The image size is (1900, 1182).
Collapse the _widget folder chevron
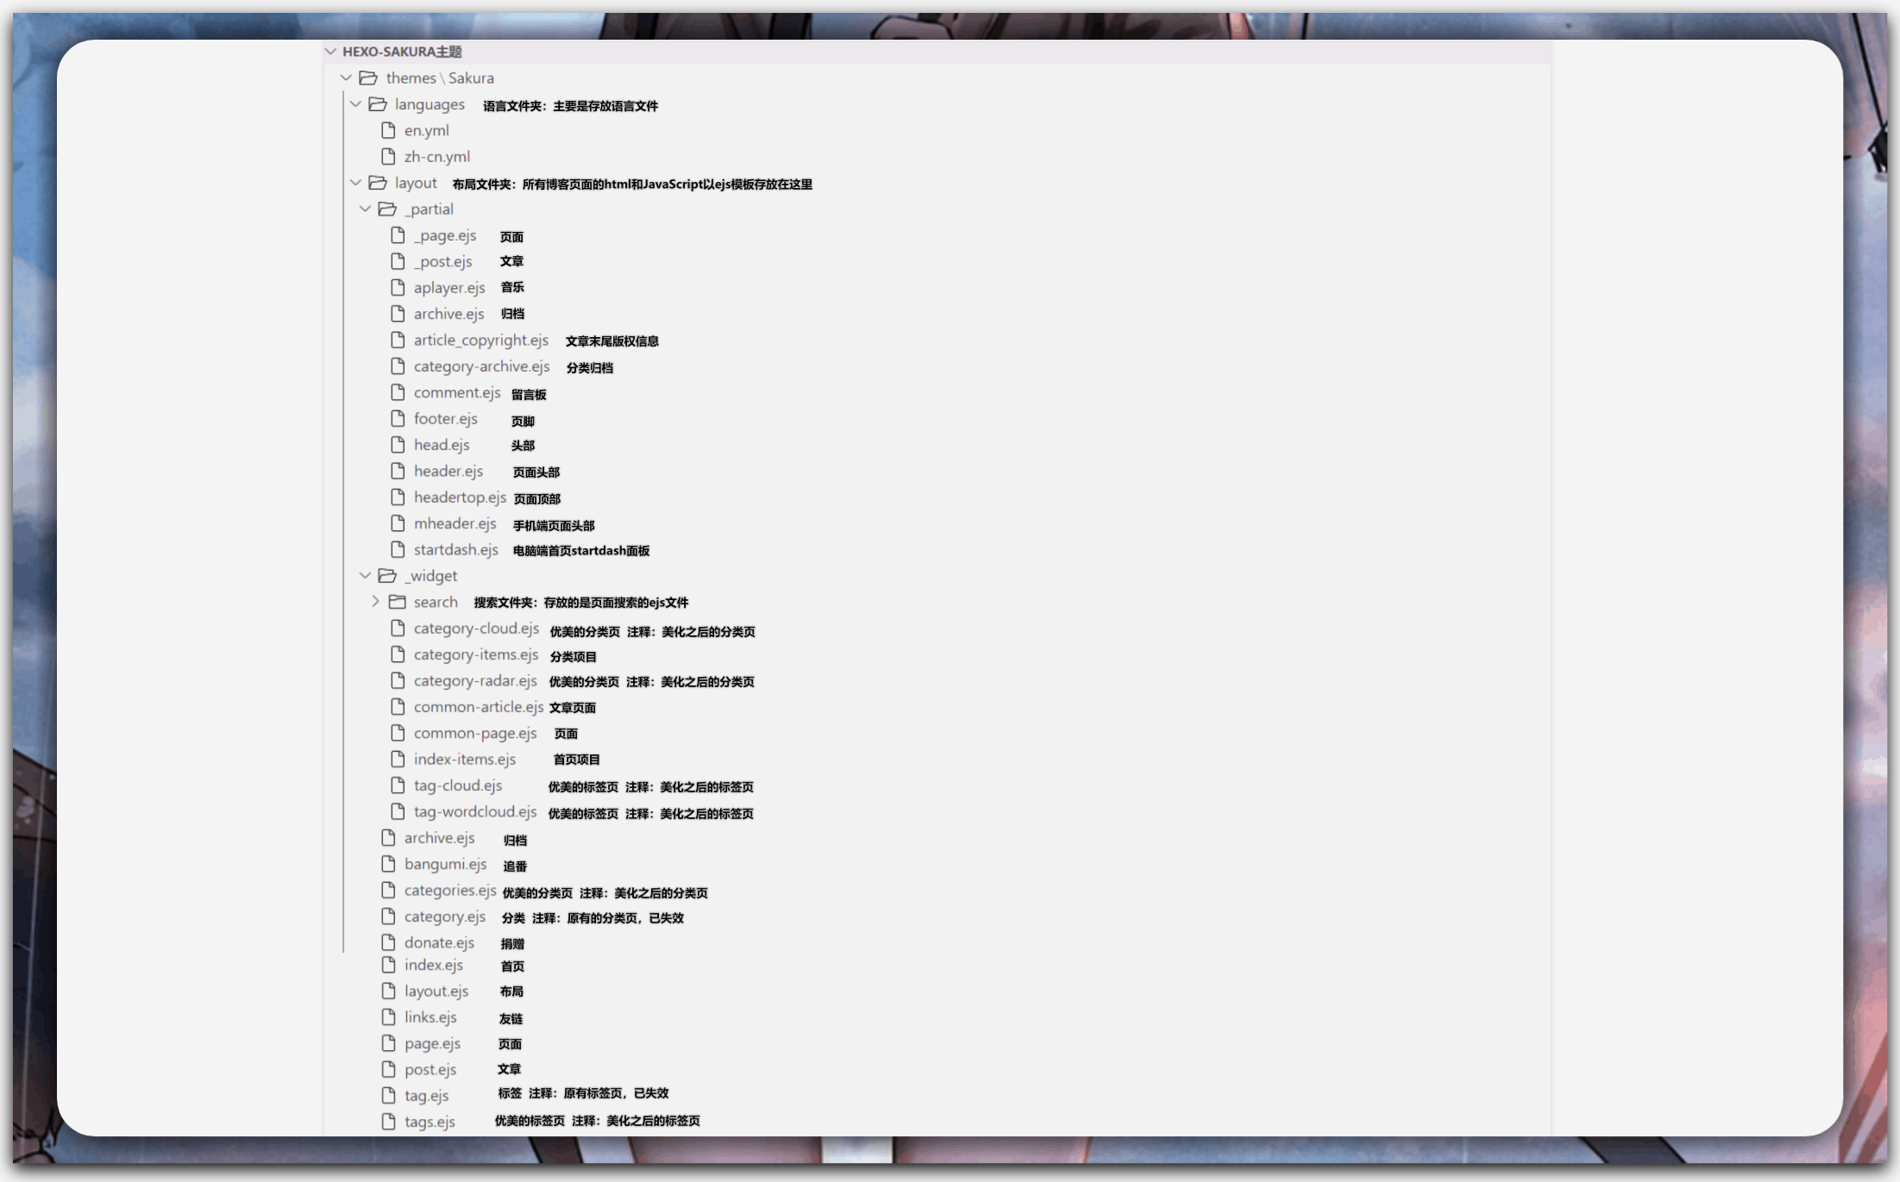[x=365, y=575]
